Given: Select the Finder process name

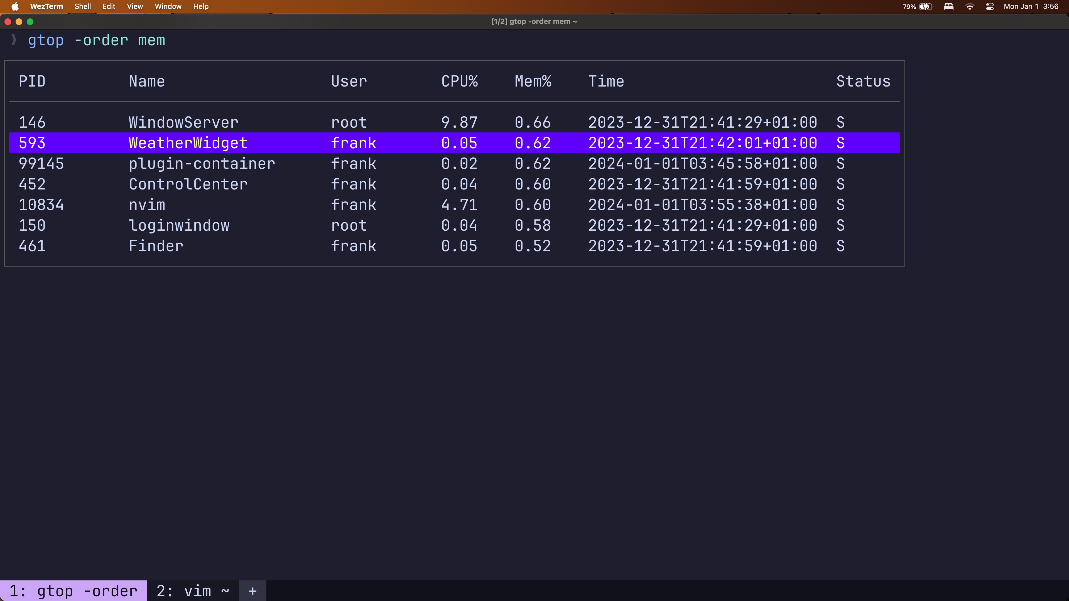Looking at the screenshot, I should coord(156,246).
